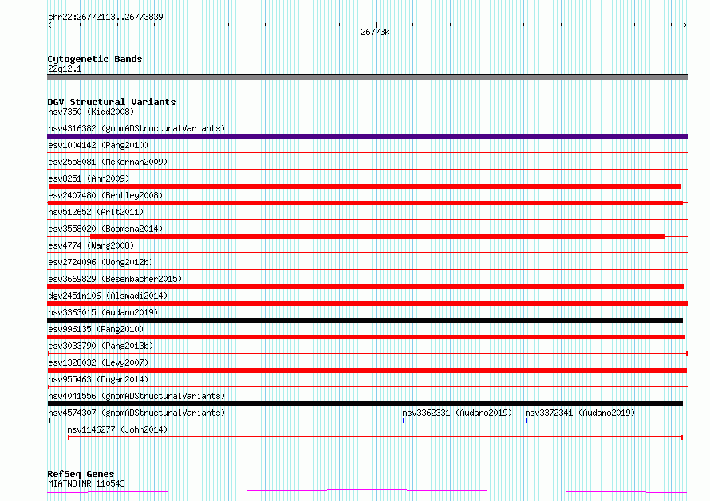Viewport: 710px width, 501px height.
Task: Select variant esv8251 (Ahn2009) label
Action: pyautogui.click(x=89, y=178)
